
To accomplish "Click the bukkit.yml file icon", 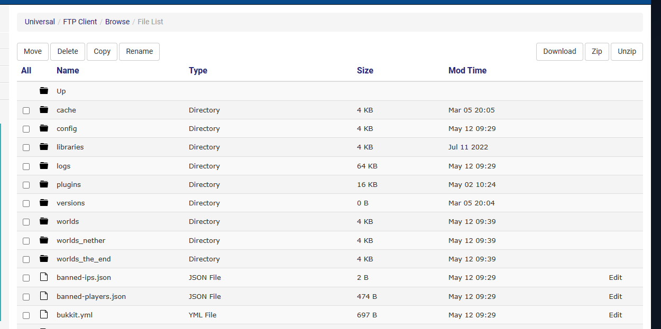I will click(x=44, y=315).
